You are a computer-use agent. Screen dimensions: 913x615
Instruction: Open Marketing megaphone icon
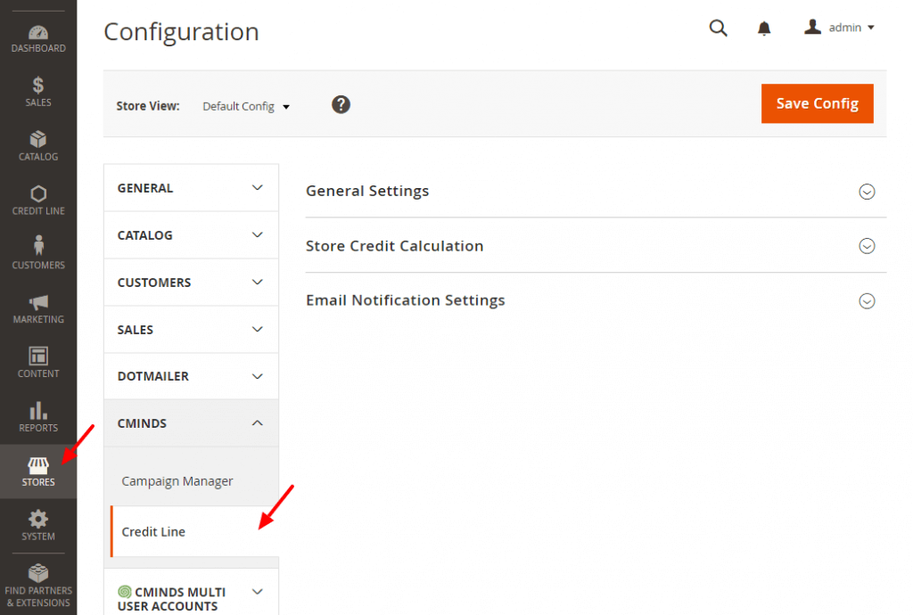pyautogui.click(x=38, y=302)
